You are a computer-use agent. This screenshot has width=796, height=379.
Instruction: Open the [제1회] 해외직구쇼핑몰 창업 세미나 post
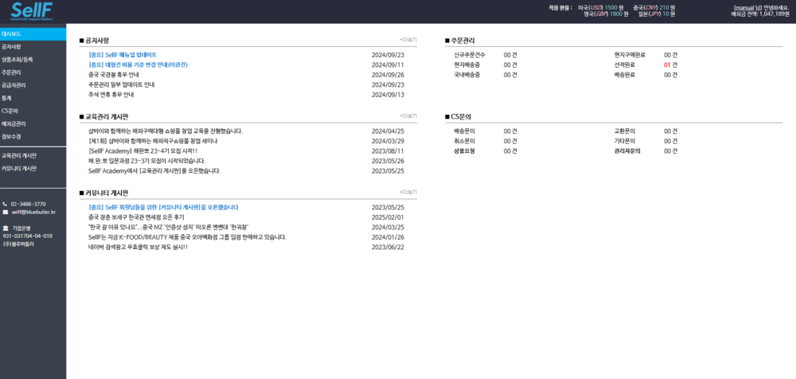(x=153, y=141)
